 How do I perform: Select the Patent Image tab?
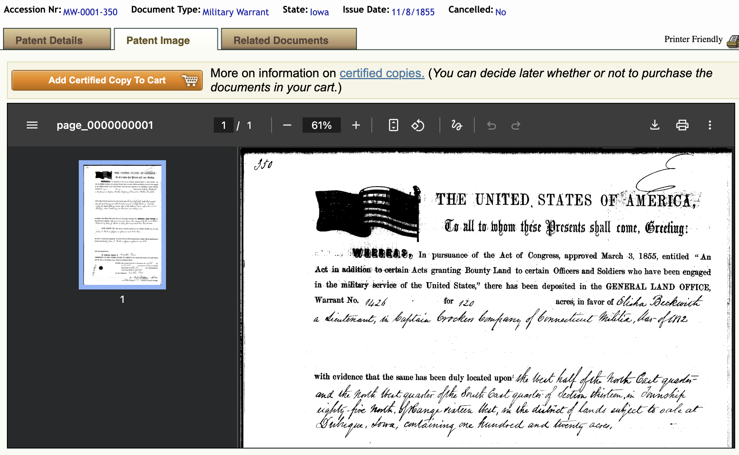166,39
